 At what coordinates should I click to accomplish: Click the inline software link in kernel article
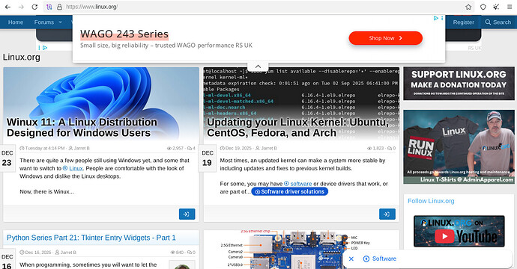tap(300, 184)
